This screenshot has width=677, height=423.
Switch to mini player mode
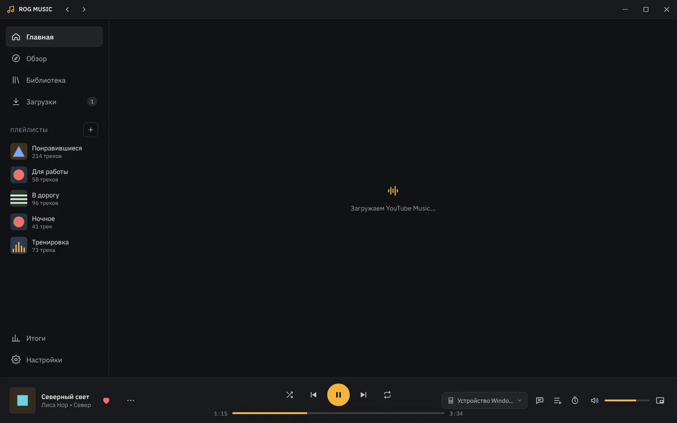click(660, 400)
